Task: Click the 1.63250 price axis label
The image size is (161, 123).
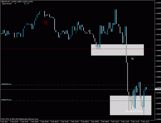Action: pyautogui.click(x=158, y=19)
